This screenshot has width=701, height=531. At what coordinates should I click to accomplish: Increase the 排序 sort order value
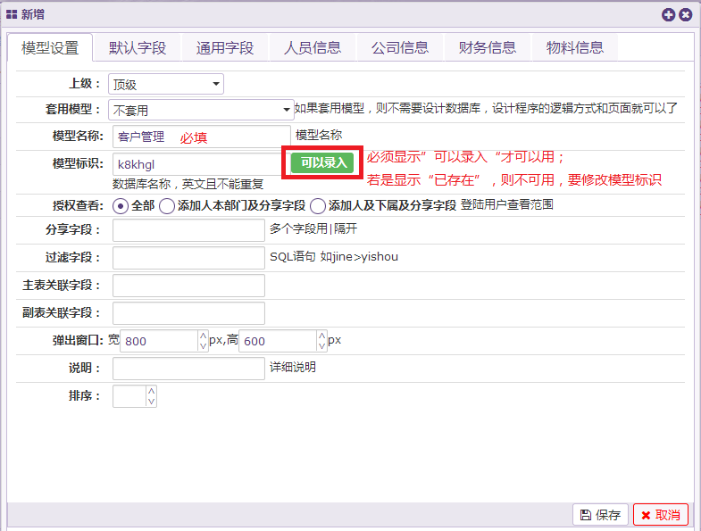(151, 391)
